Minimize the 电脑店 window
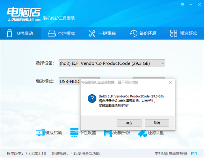 point(191,4)
